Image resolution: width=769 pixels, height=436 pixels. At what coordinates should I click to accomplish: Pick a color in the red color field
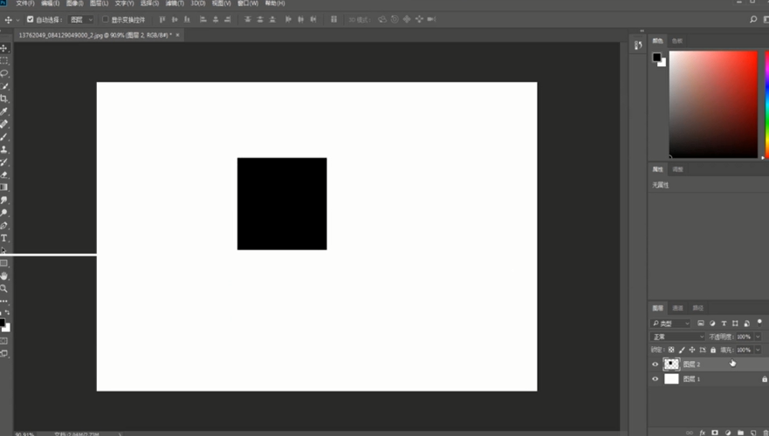point(713,104)
